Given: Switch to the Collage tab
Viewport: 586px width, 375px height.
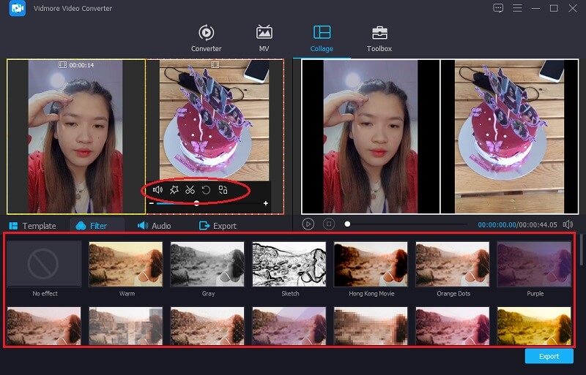Looking at the screenshot, I should 322,38.
